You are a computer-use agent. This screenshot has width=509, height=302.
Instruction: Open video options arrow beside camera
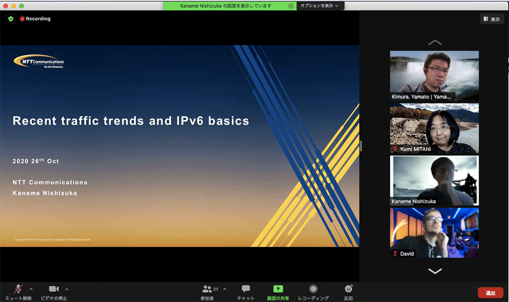click(x=67, y=289)
